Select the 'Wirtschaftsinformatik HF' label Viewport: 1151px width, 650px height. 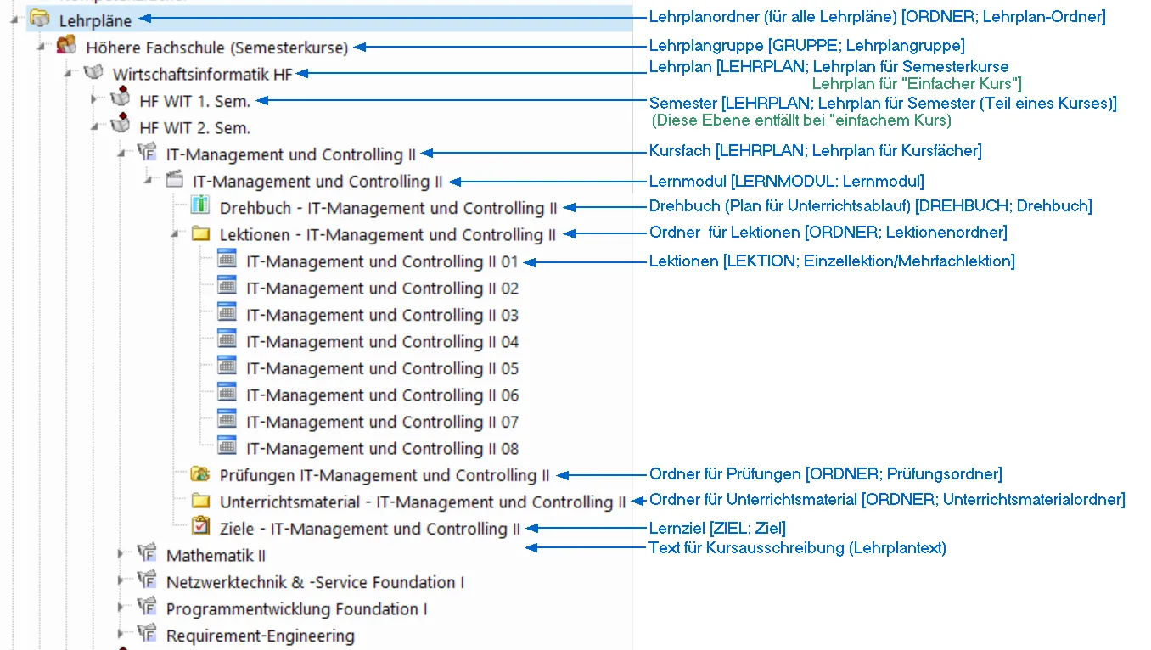202,75
